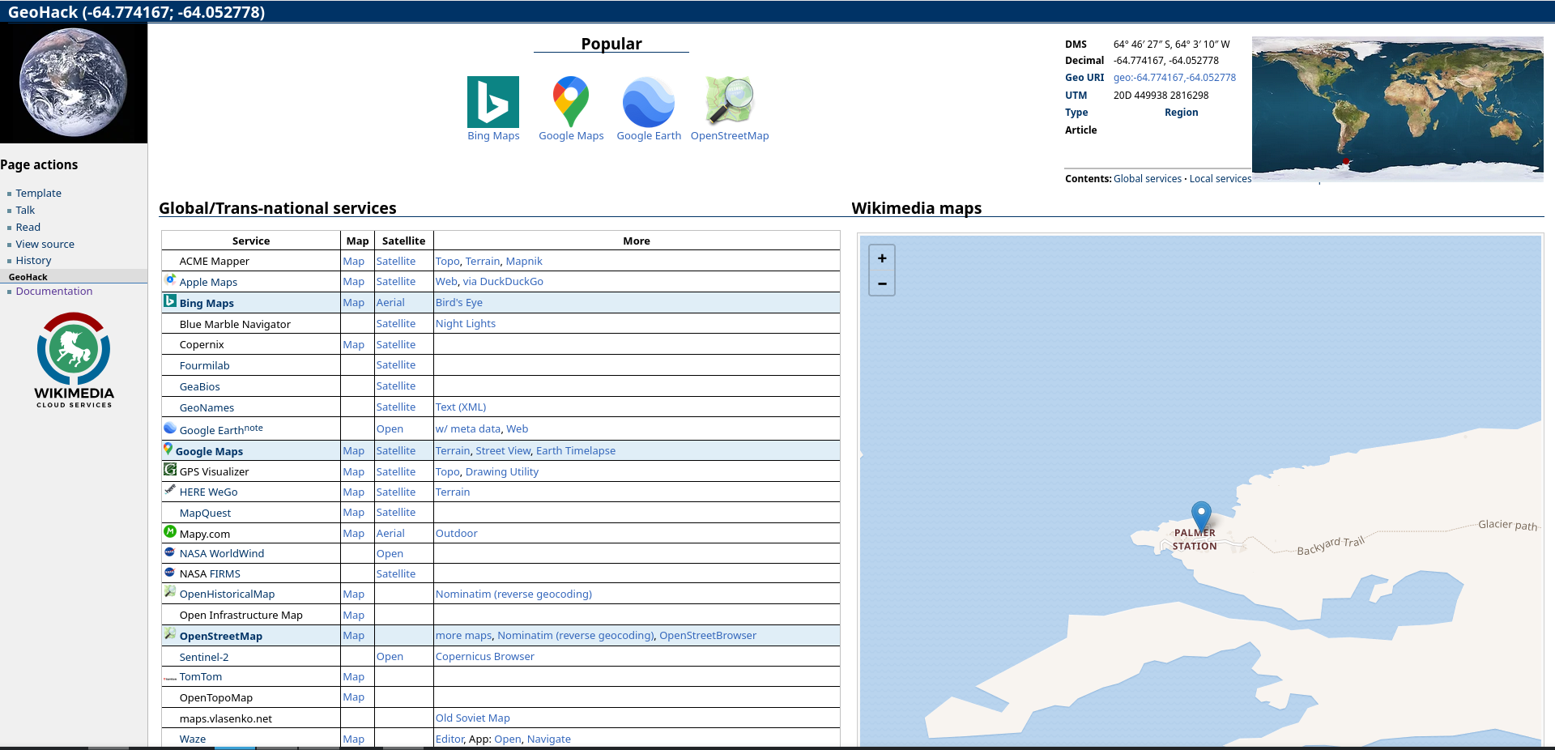The width and height of the screenshot is (1555, 750).
Task: Open GeoHack Documentation link
Action: [54, 291]
